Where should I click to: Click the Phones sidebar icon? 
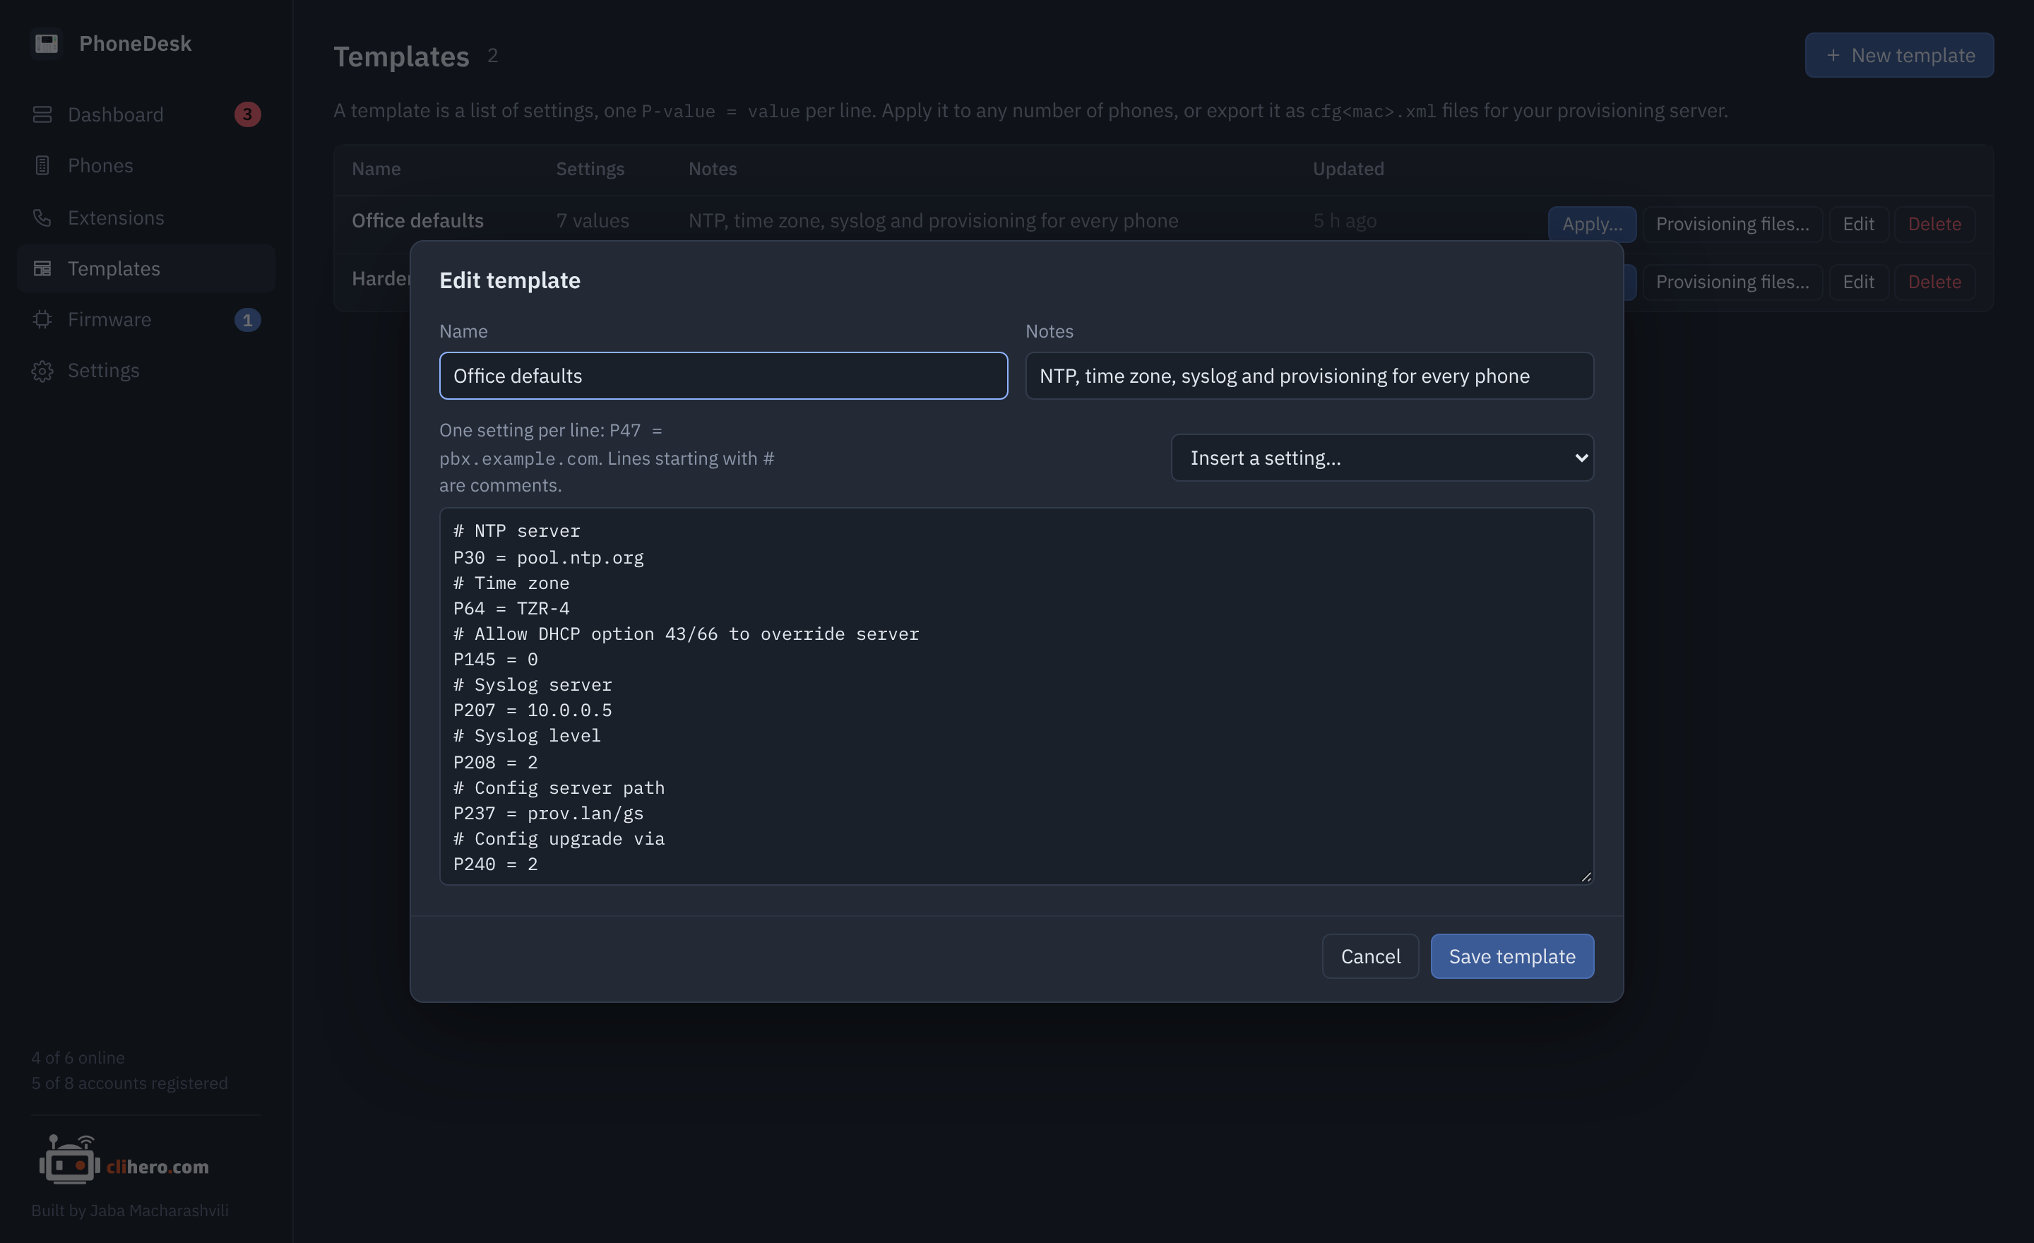[x=42, y=166]
